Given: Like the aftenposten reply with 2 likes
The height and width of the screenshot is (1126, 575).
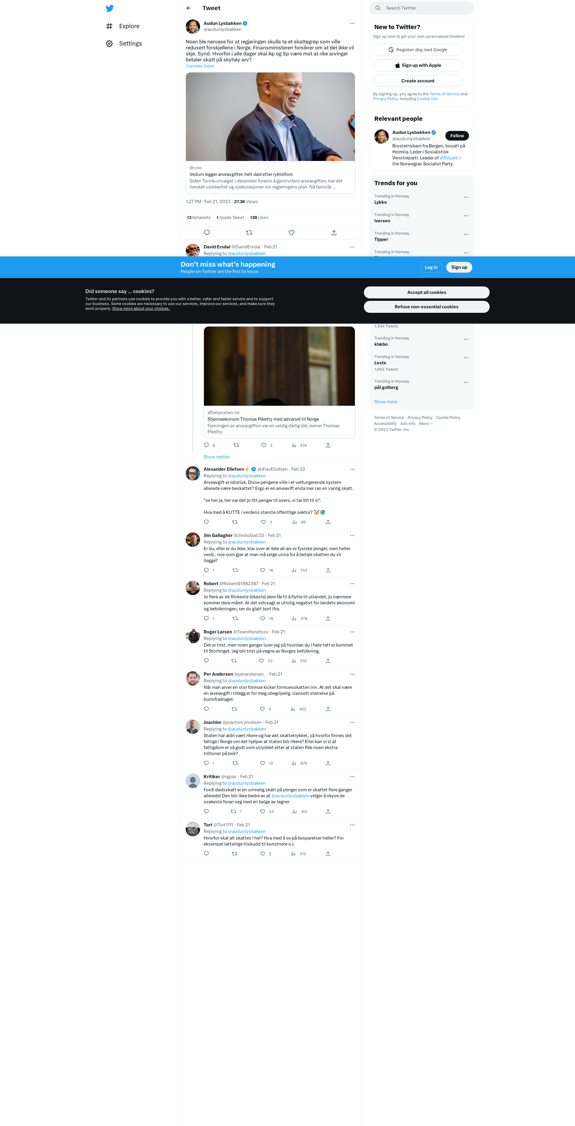Looking at the screenshot, I should (x=264, y=446).
